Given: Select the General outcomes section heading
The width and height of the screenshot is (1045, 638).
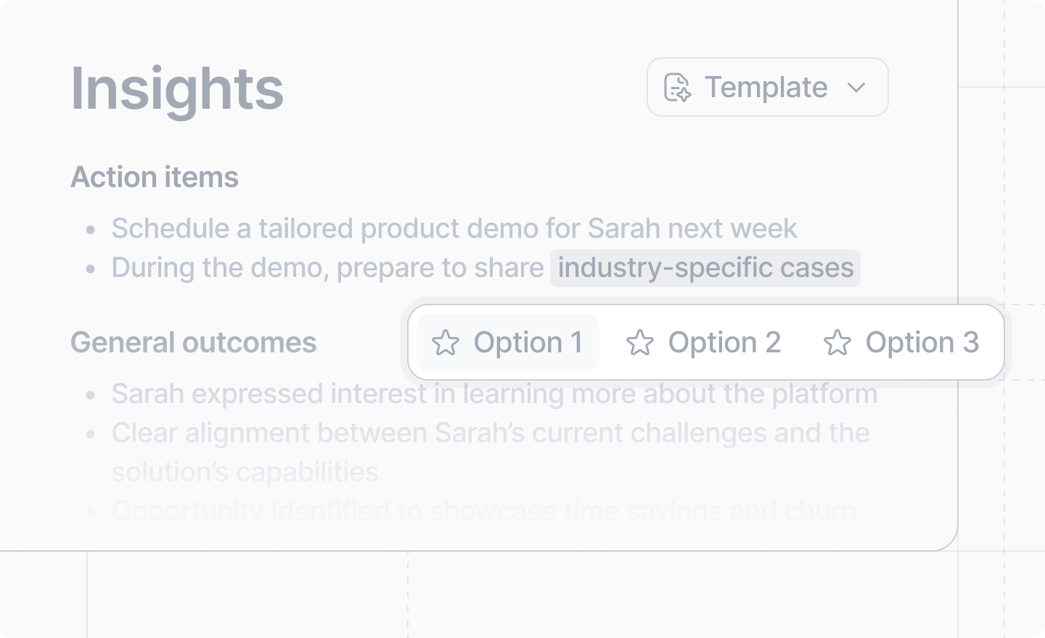Looking at the screenshot, I should click(194, 343).
